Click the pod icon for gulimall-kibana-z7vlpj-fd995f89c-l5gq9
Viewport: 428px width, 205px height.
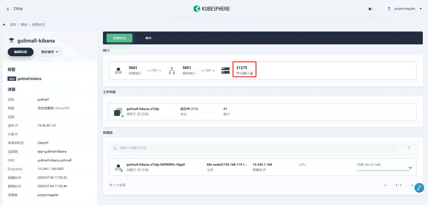pyautogui.click(x=118, y=167)
